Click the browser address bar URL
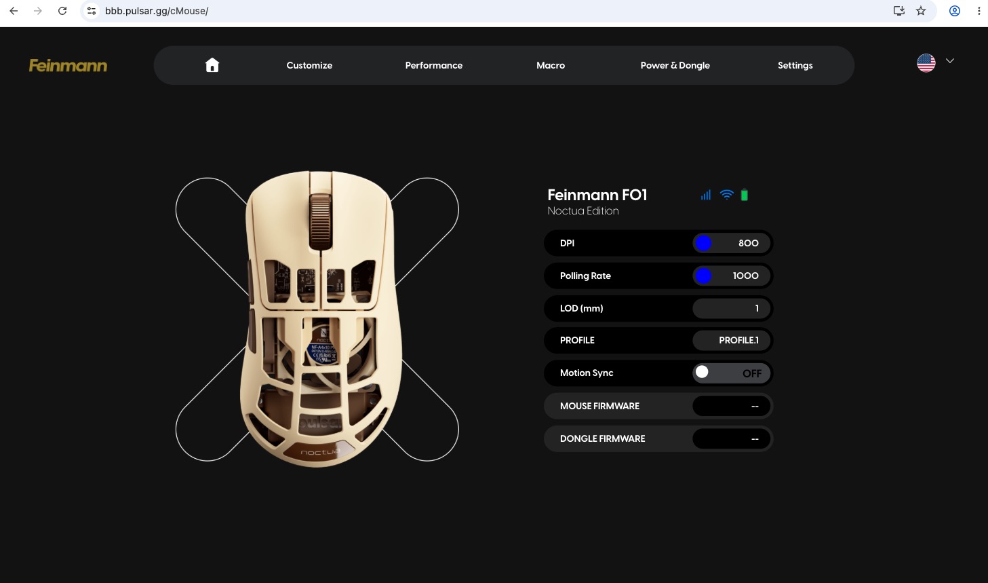This screenshot has height=583, width=988. 157,11
